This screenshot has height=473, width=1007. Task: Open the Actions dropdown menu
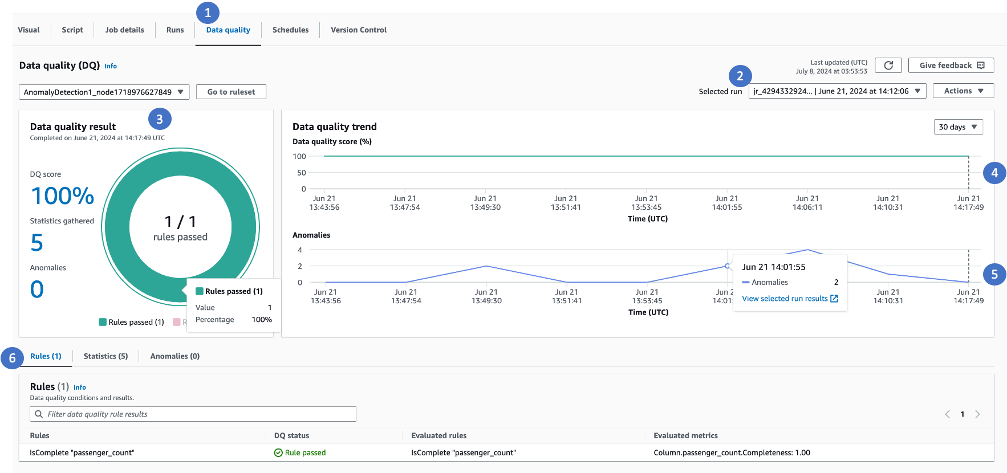(x=963, y=91)
